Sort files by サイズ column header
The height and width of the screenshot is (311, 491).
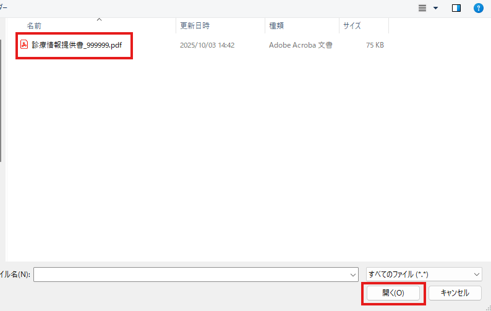pos(352,26)
